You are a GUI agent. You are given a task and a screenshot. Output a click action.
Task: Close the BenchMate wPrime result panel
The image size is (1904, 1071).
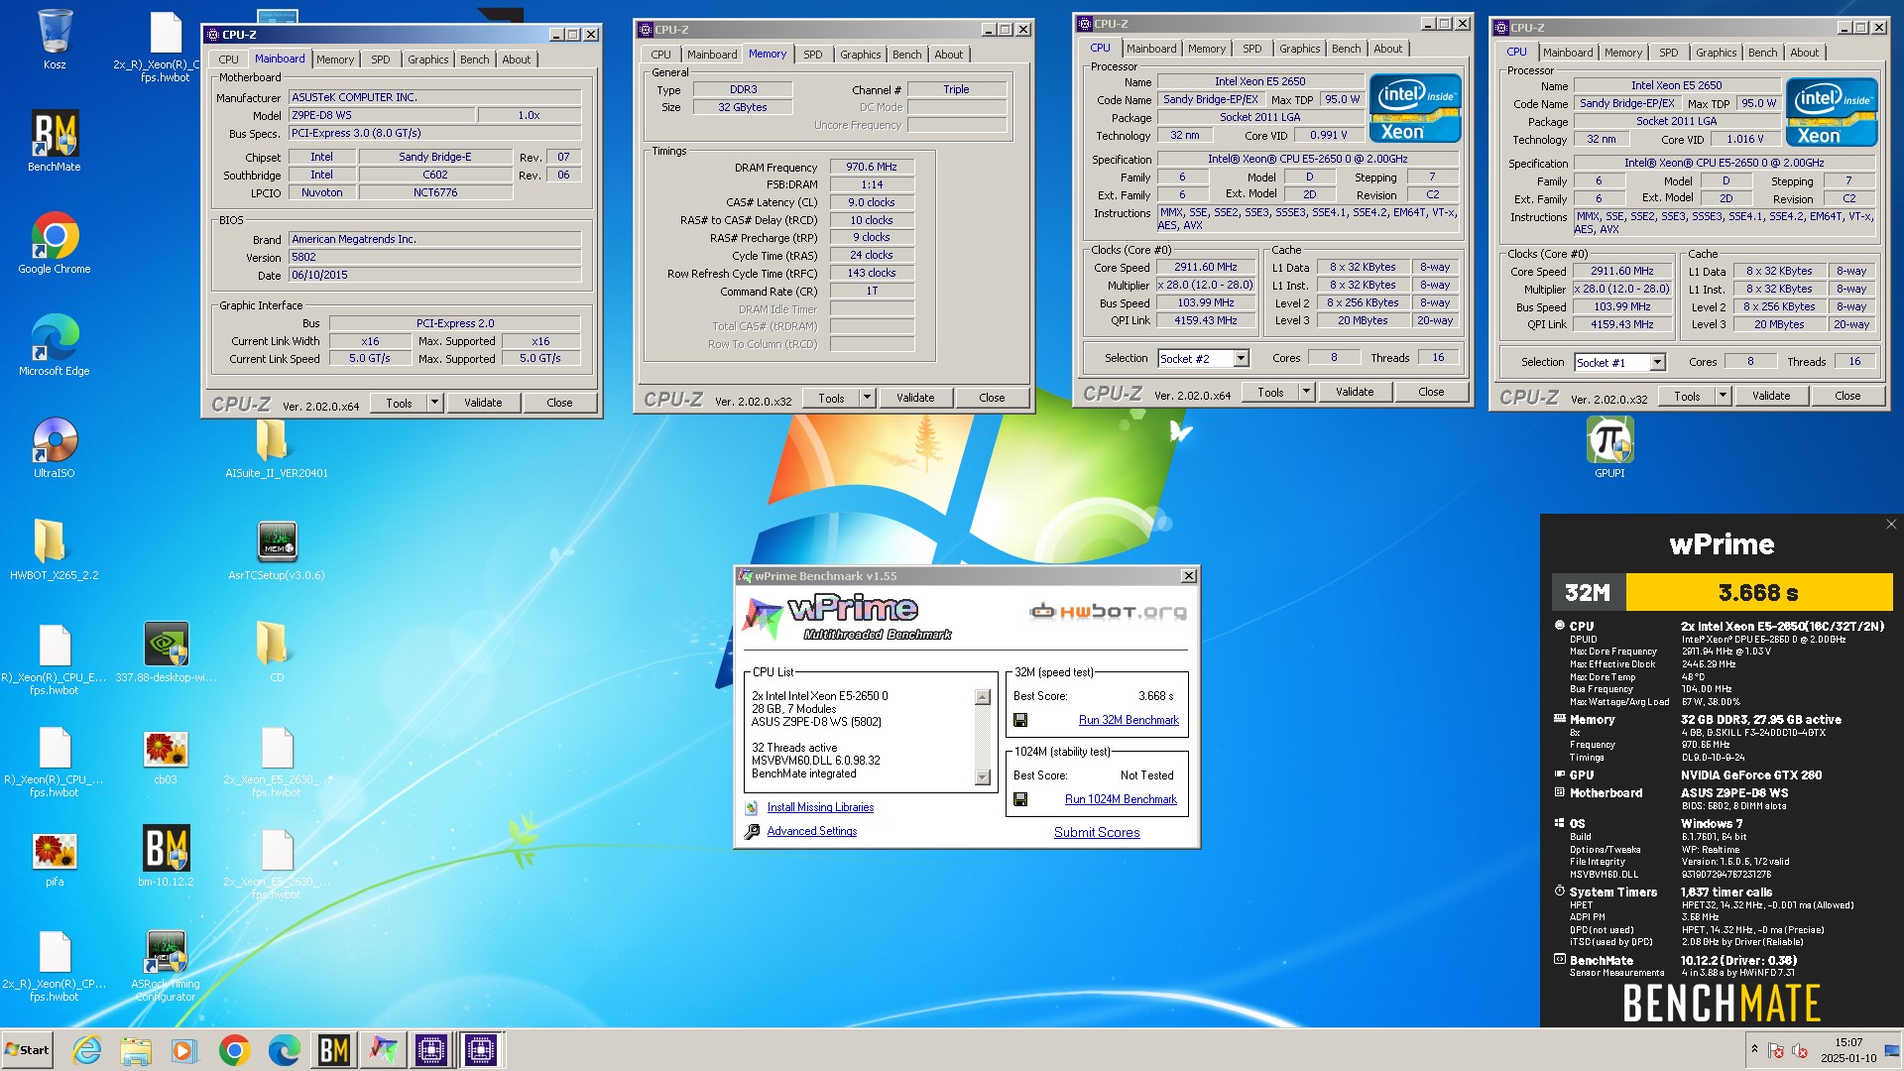coord(1890,525)
